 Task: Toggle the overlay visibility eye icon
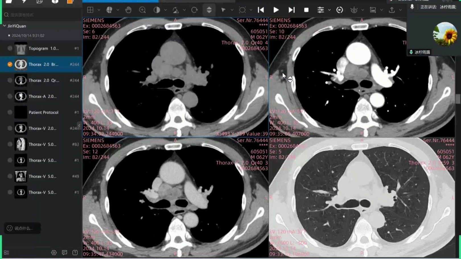point(354,10)
